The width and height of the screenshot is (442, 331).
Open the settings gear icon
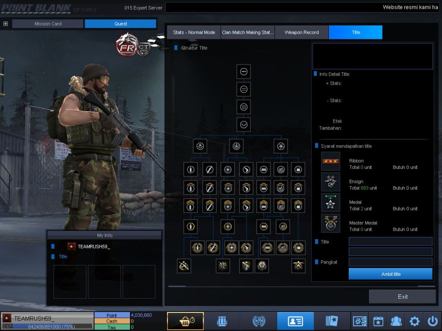tap(415, 321)
